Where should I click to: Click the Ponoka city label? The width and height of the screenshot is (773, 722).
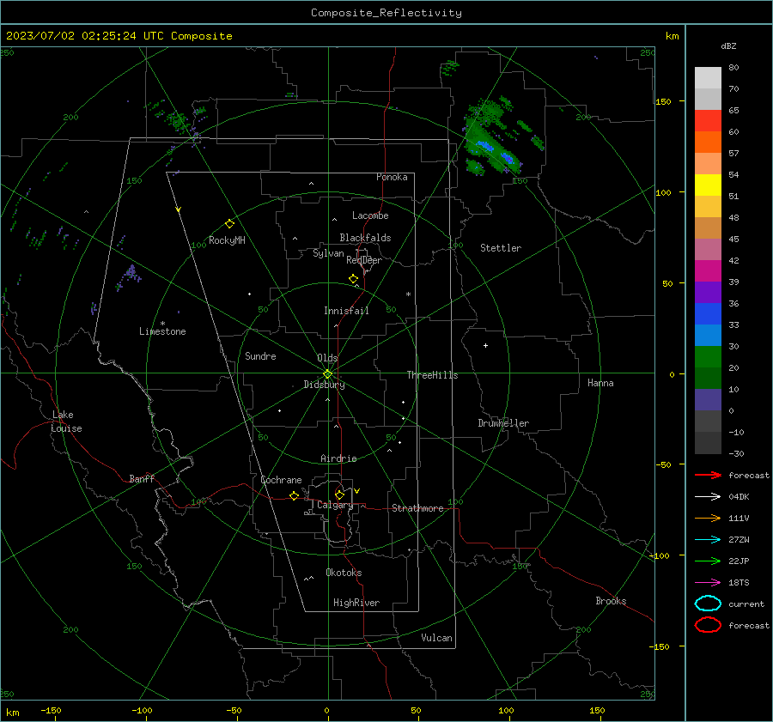[x=392, y=177]
